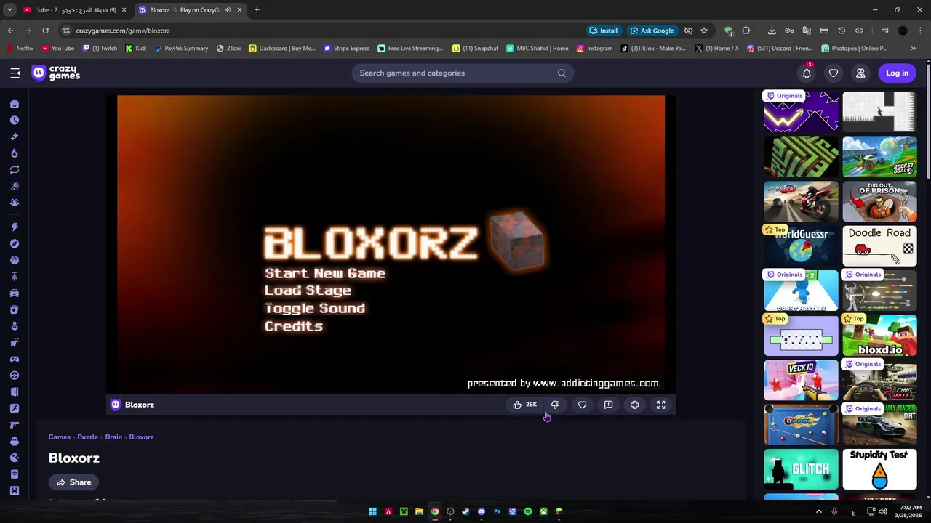Screen dimensions: 931x523
Task: Click the sidebar Home icon
Action: (x=15, y=104)
